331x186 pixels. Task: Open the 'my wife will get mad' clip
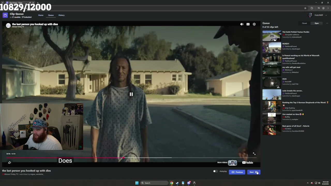pos(291,67)
